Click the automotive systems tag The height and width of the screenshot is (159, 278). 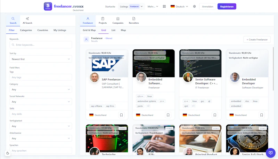pyautogui.click(x=147, y=101)
